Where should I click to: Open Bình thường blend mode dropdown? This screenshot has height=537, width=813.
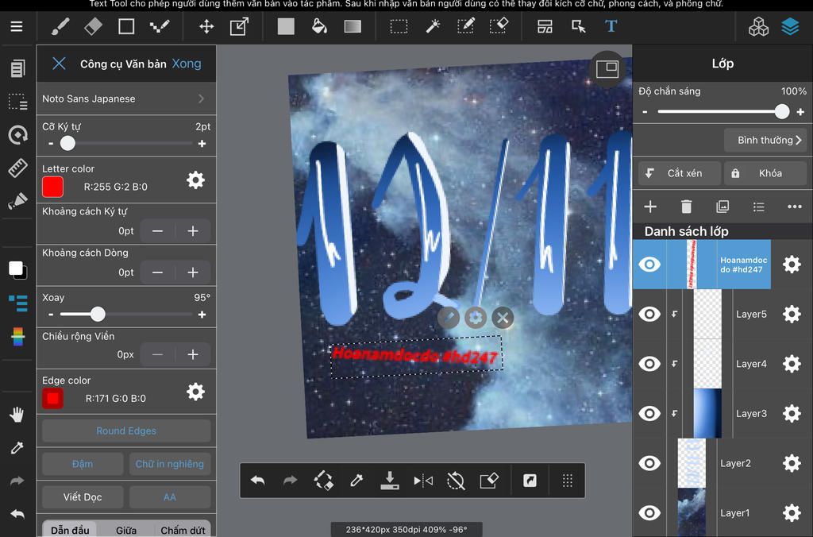click(765, 140)
